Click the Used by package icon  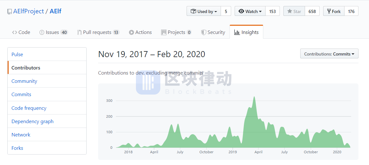coord(193,11)
